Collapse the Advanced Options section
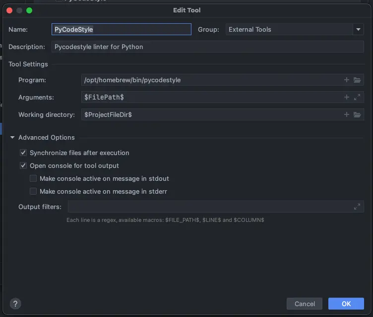The image size is (373, 317). [x=12, y=137]
